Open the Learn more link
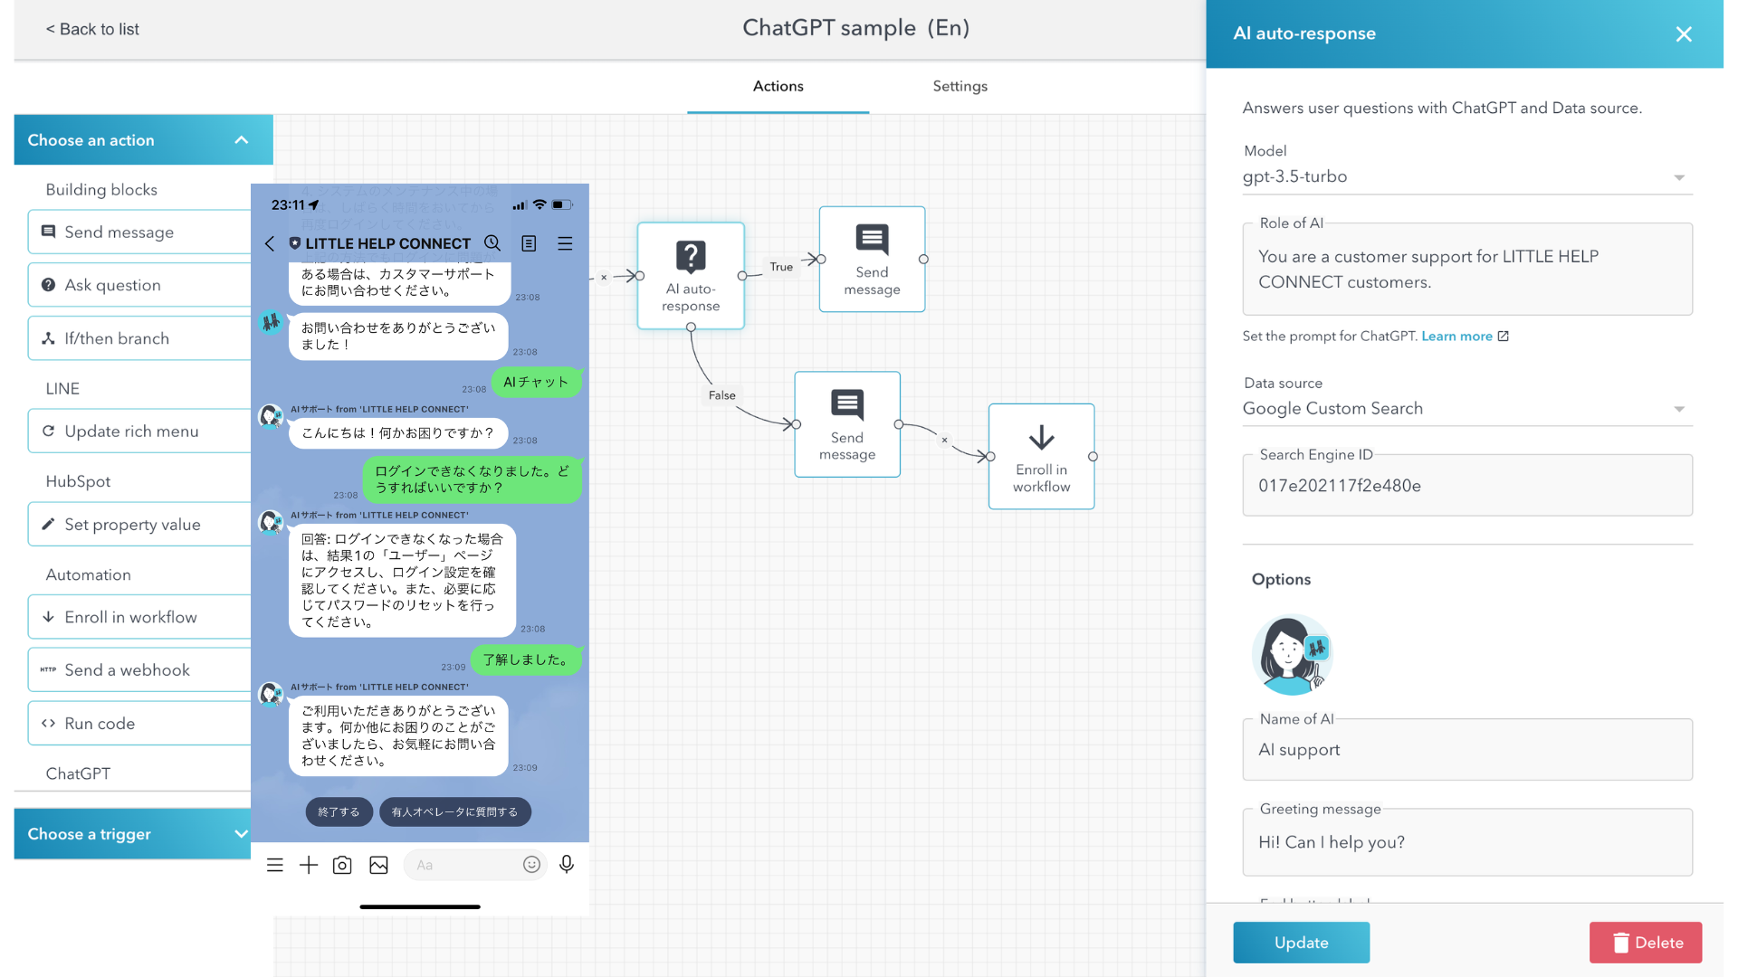This screenshot has width=1738, height=977. [x=1456, y=336]
